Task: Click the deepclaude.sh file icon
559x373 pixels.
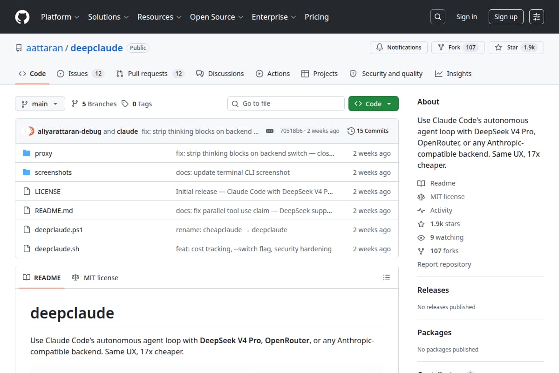Action: coord(27,249)
